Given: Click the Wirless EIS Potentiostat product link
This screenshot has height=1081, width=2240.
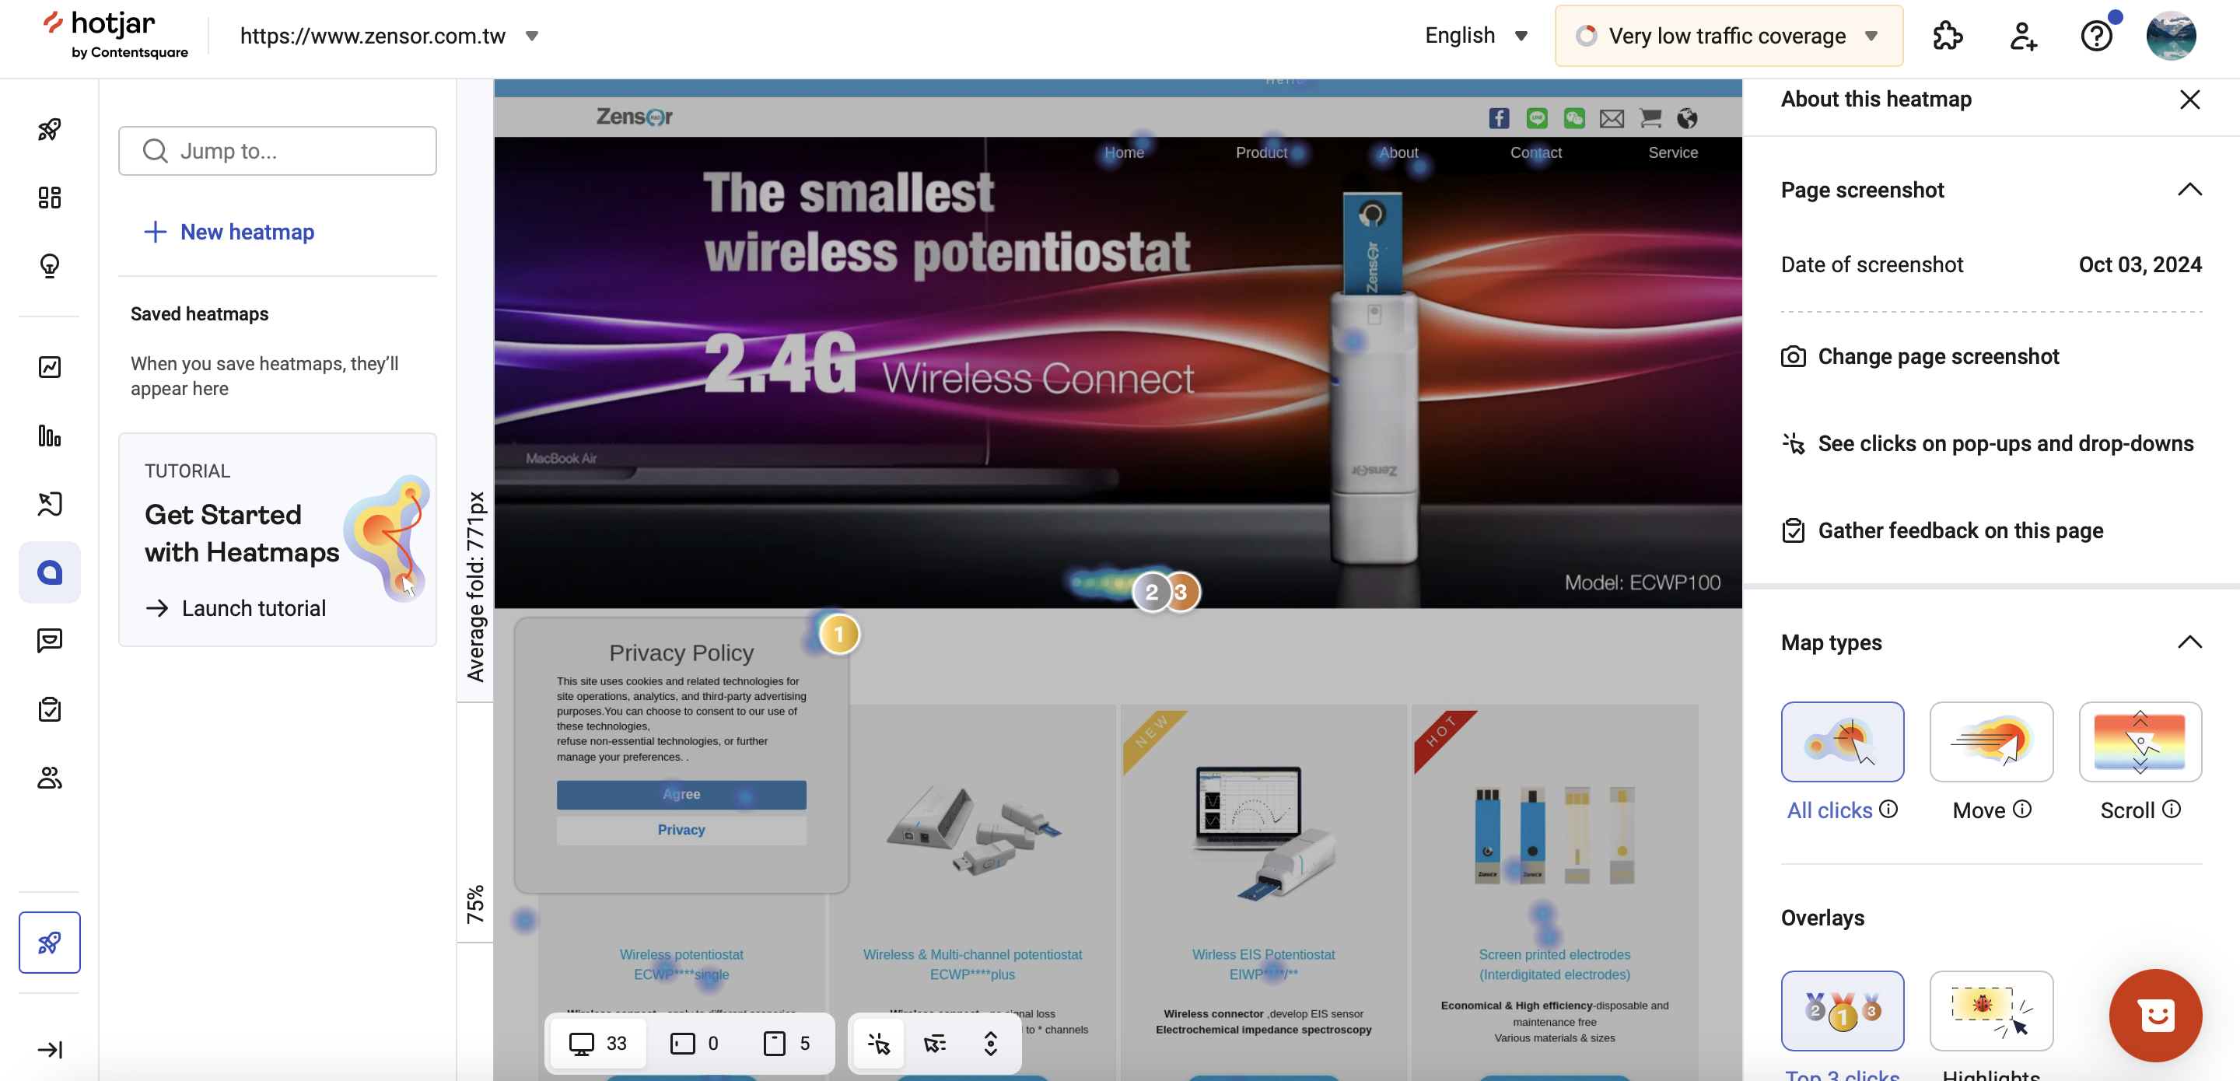Looking at the screenshot, I should coord(1262,964).
